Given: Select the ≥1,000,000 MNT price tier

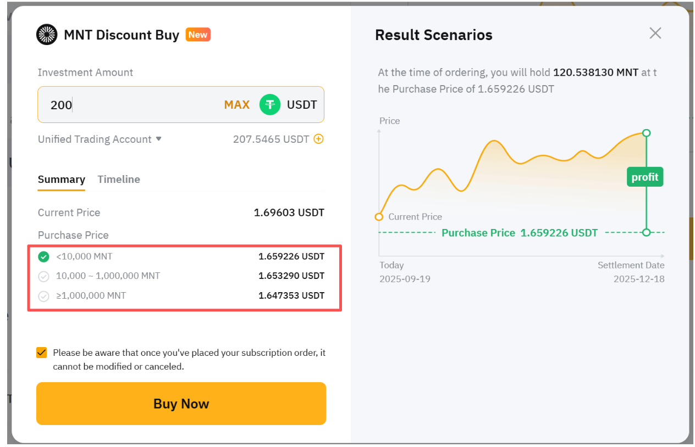Looking at the screenshot, I should [x=43, y=296].
